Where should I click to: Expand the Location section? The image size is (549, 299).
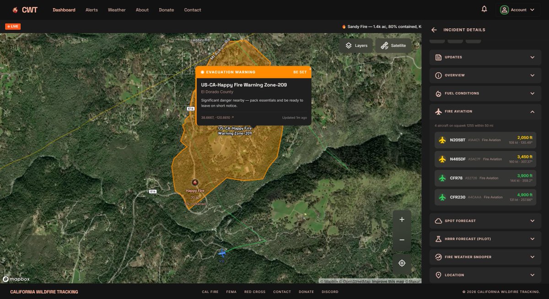[x=532, y=275]
